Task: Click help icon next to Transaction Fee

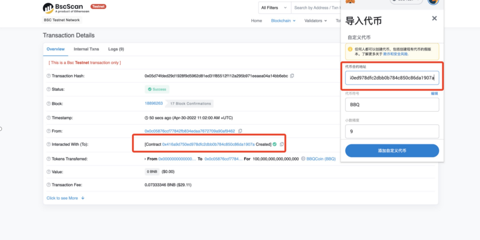Action: tap(48, 185)
